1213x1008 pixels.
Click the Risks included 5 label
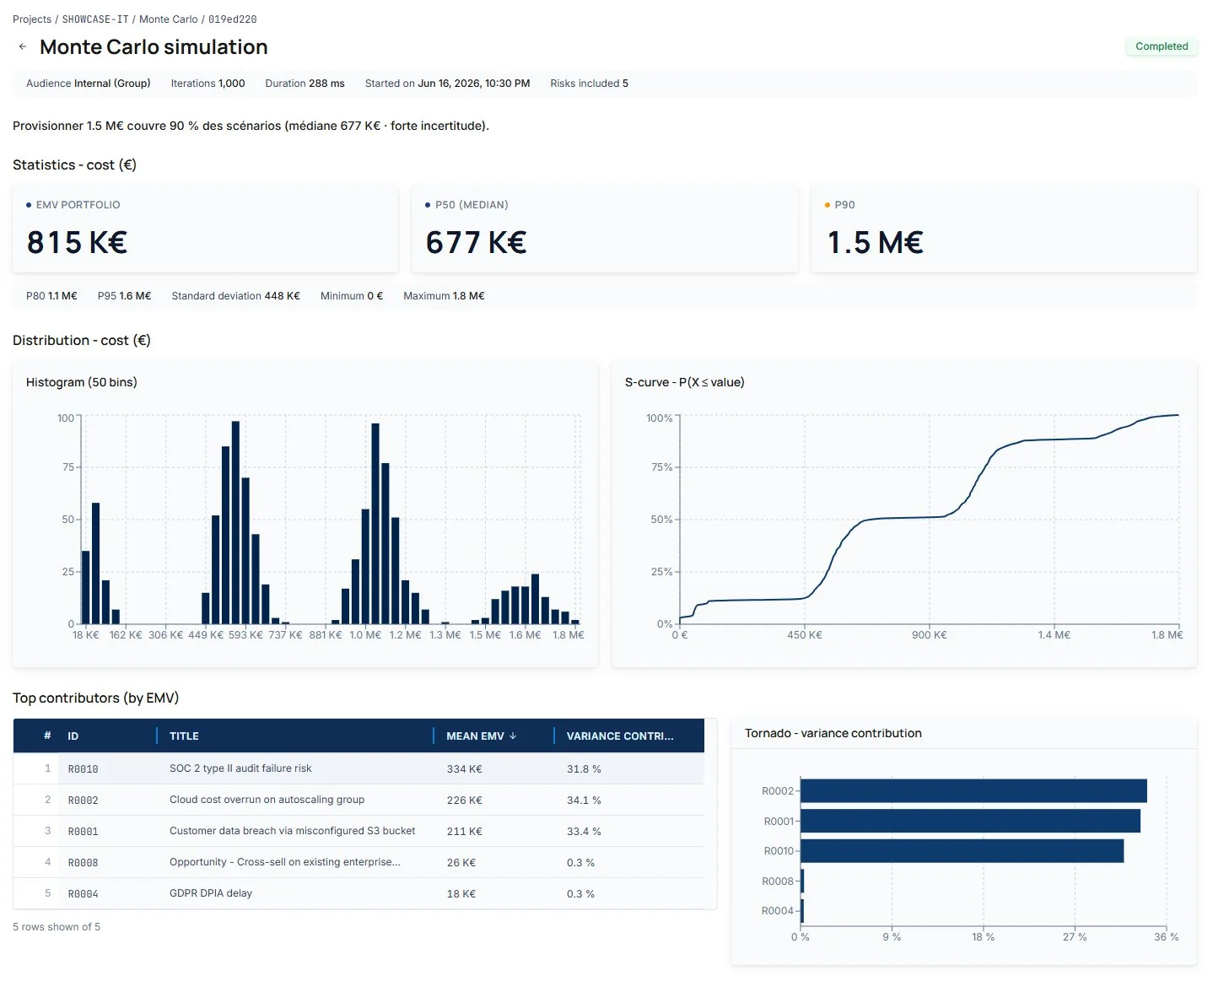pyautogui.click(x=589, y=84)
